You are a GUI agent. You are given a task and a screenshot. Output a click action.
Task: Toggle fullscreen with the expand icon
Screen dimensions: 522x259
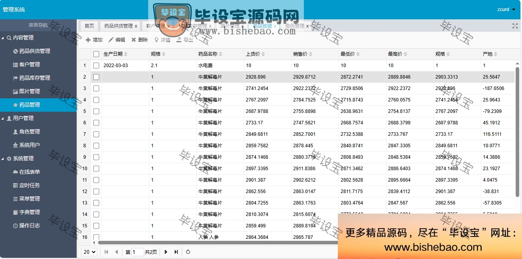click(515, 26)
